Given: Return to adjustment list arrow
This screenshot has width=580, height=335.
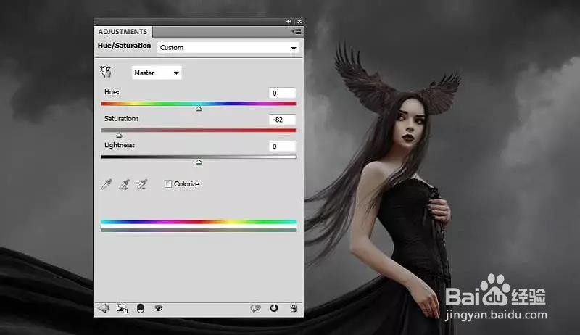Looking at the screenshot, I should (104, 308).
